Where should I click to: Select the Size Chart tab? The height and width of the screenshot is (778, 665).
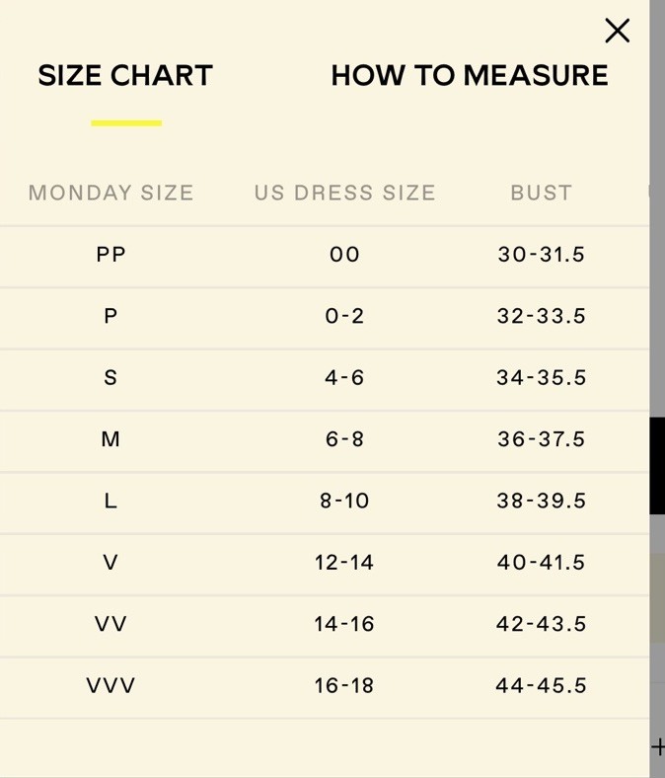[x=125, y=75]
